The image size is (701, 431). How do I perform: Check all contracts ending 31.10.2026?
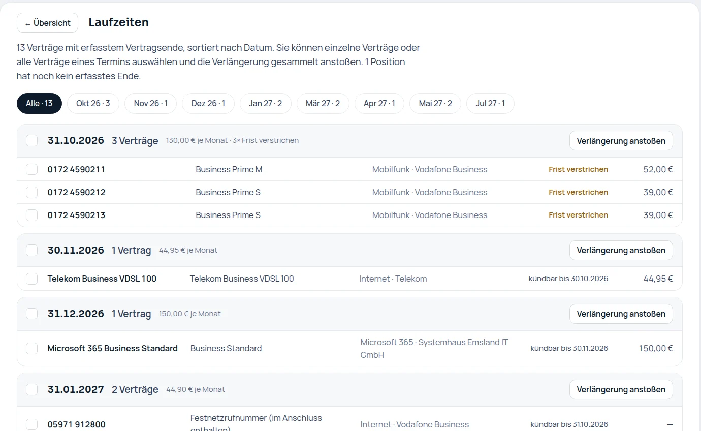click(32, 140)
